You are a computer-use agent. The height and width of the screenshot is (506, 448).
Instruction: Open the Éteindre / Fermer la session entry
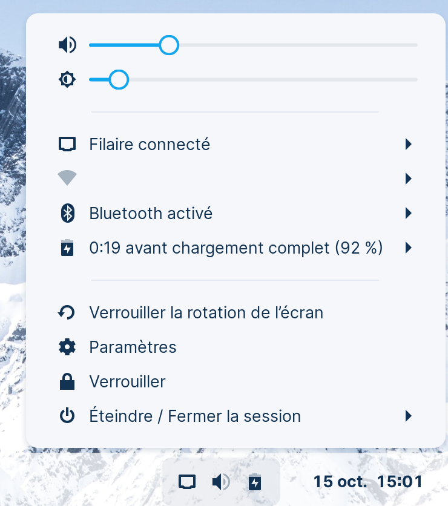point(195,416)
